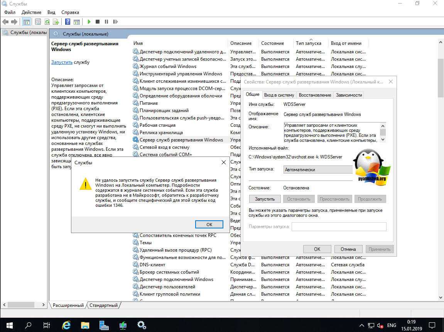444x332 pixels.
Task: Toggle Show/Hide Console Tree toolbar icon
Action: coord(27,22)
